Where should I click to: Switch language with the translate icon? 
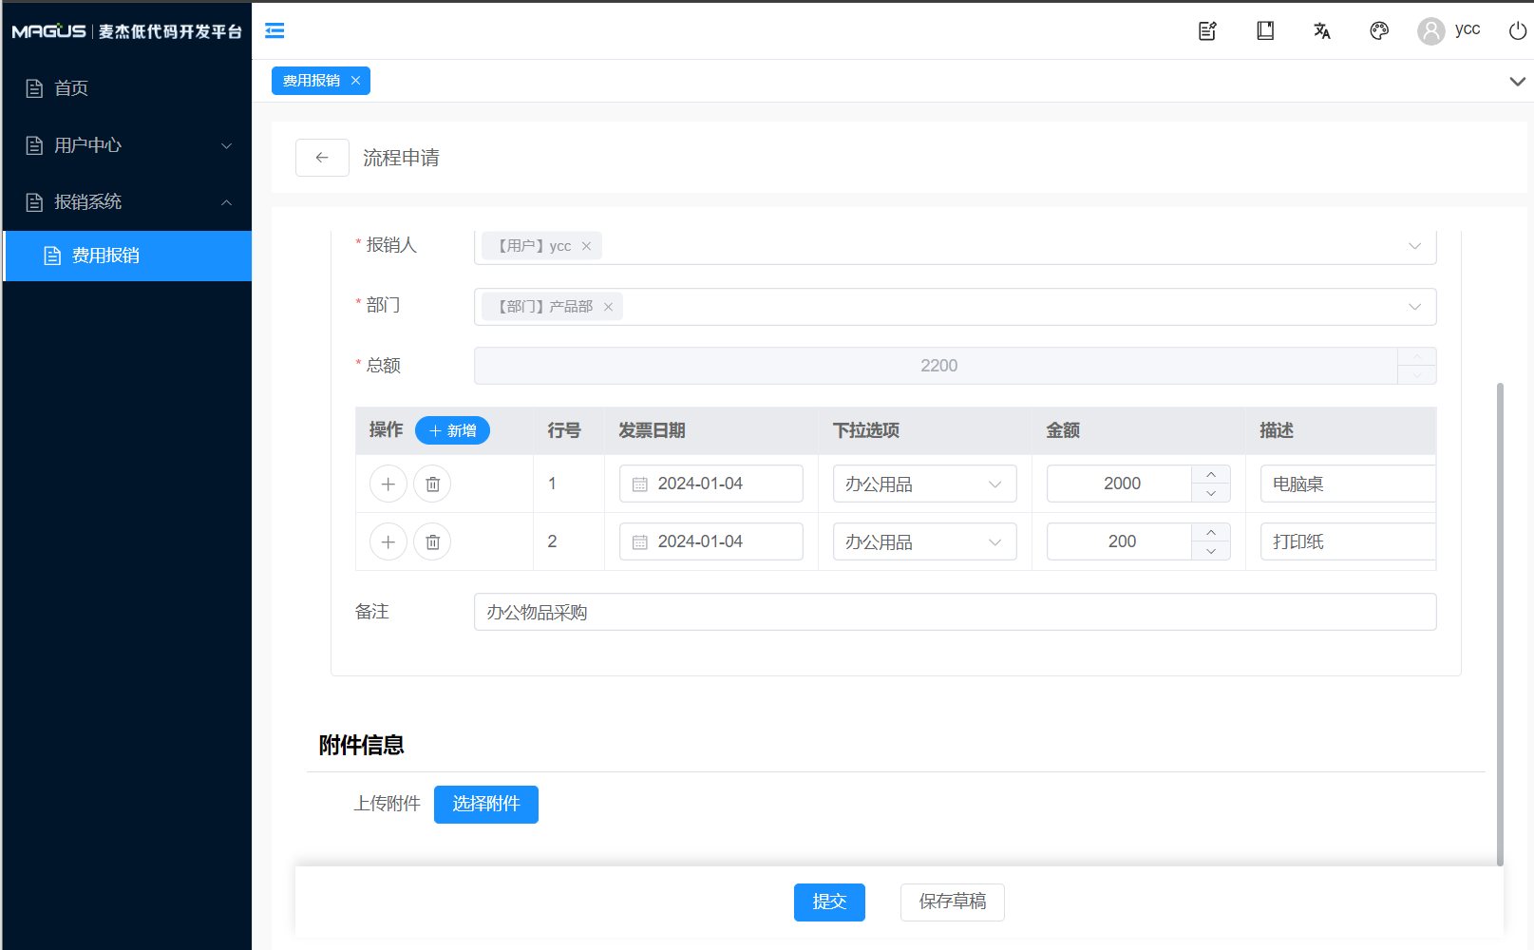pyautogui.click(x=1321, y=31)
